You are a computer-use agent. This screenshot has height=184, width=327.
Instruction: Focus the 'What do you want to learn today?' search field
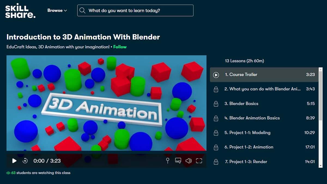[135, 10]
